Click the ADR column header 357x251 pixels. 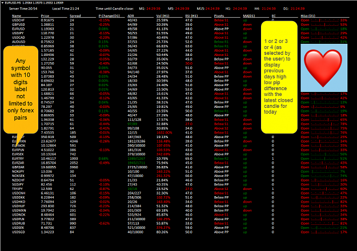pos(131,16)
